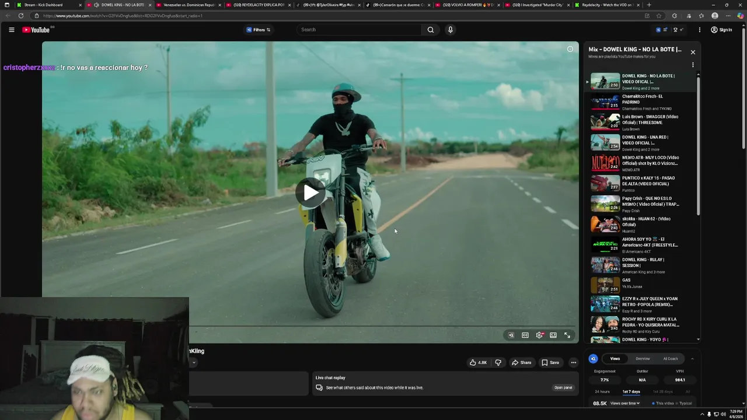The width and height of the screenshot is (747, 420).
Task: Reload the page with refresh icon
Action: point(21,16)
